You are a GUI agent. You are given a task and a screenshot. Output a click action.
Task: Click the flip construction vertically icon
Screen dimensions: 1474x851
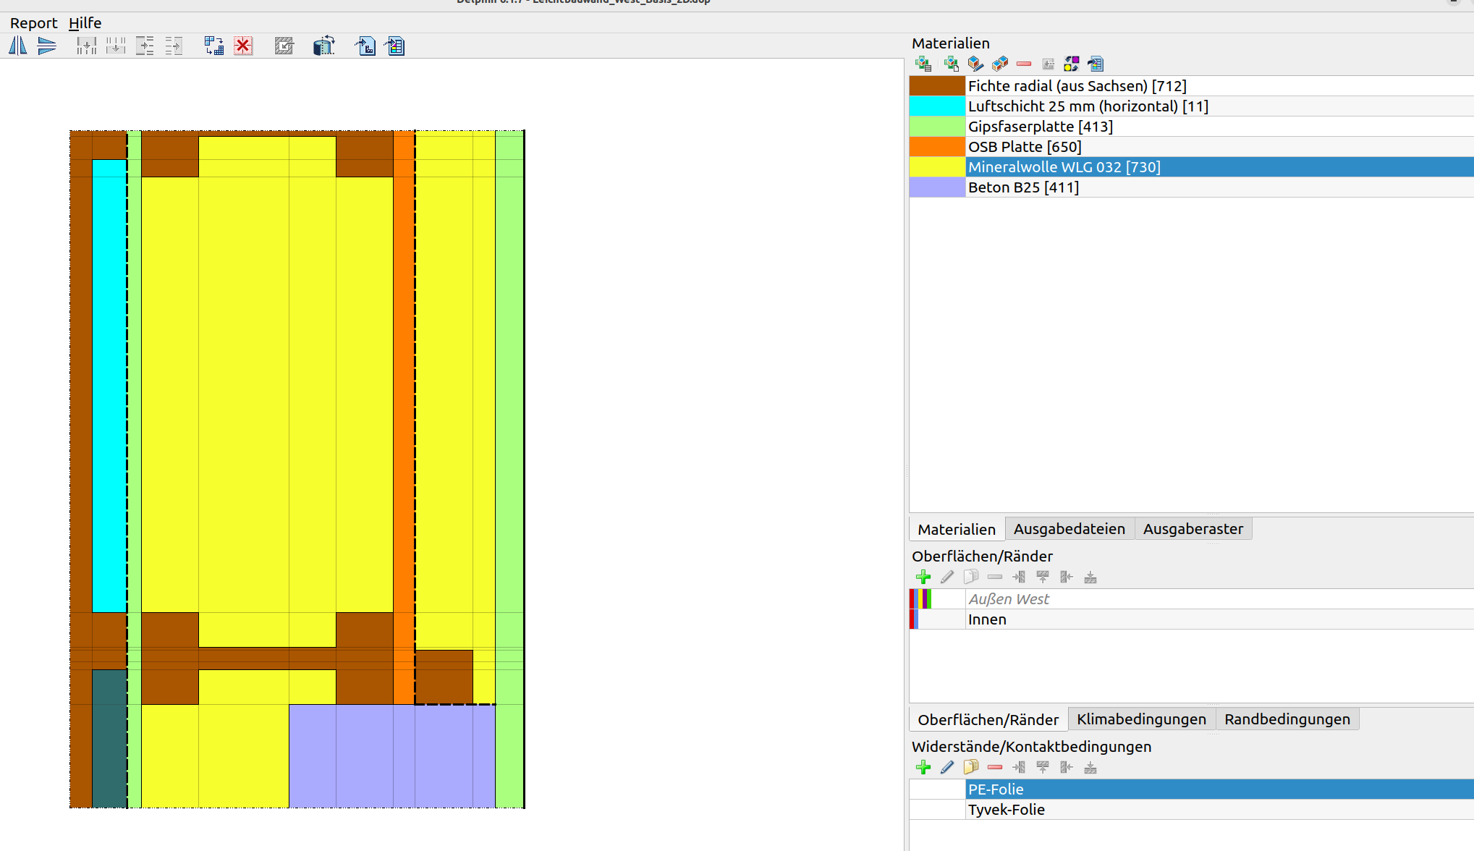point(47,46)
